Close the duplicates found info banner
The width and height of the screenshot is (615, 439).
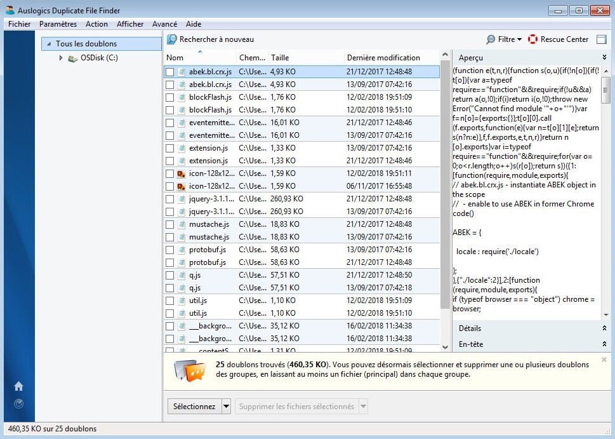[604, 360]
